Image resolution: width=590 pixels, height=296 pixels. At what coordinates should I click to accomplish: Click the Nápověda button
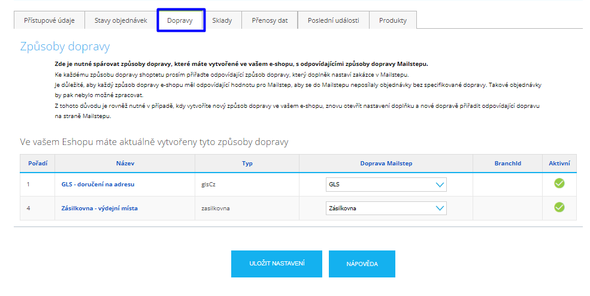click(x=362, y=264)
